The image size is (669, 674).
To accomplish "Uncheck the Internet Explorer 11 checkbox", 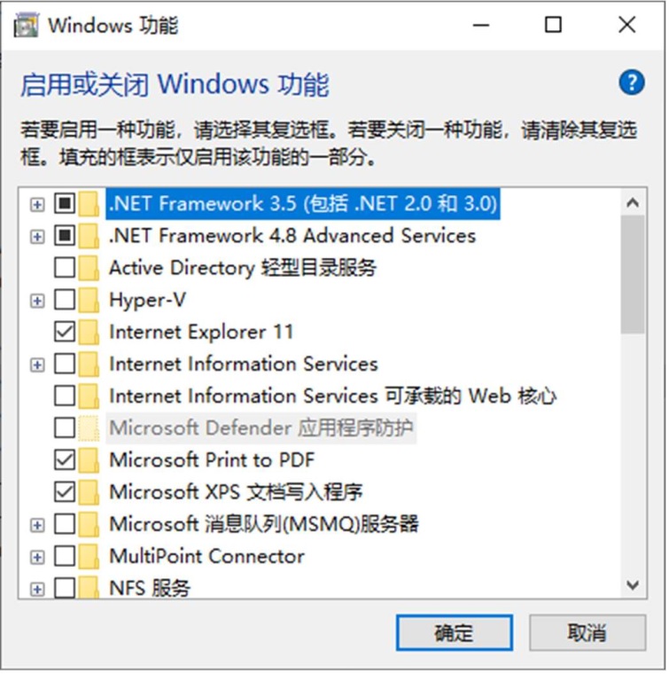I will 65,332.
